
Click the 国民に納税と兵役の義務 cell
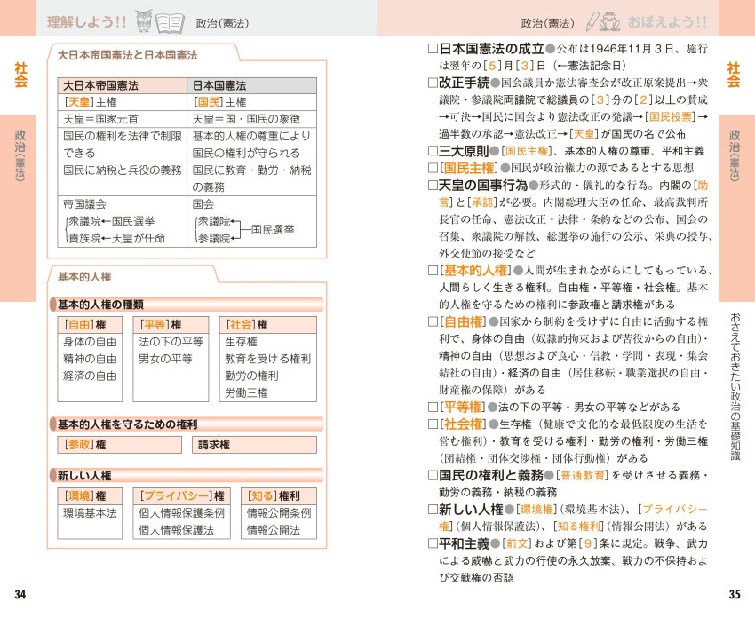(x=123, y=178)
